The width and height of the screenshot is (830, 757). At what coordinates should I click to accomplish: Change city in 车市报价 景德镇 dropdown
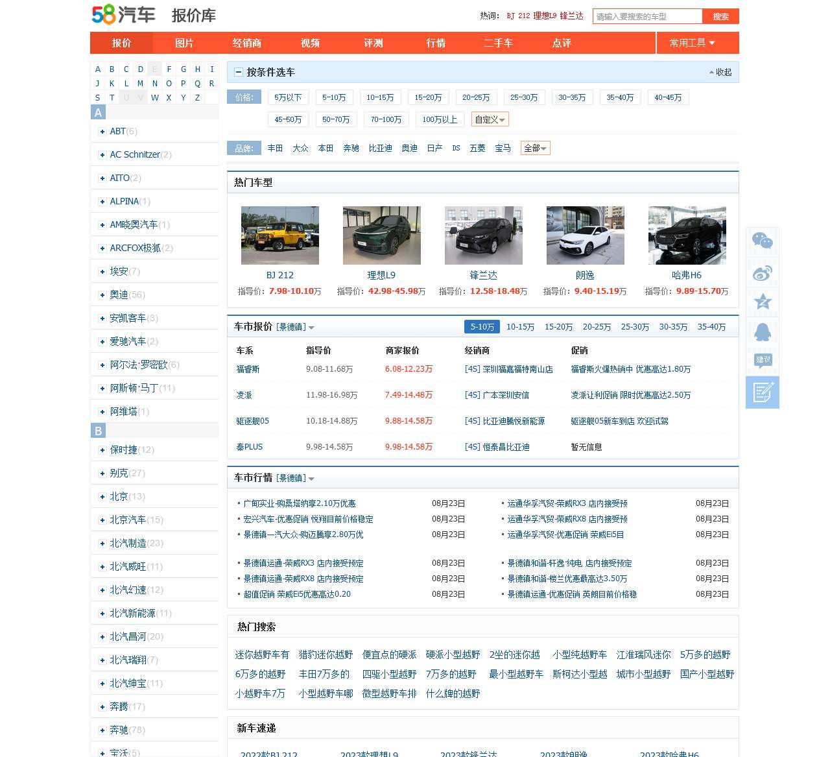(295, 327)
